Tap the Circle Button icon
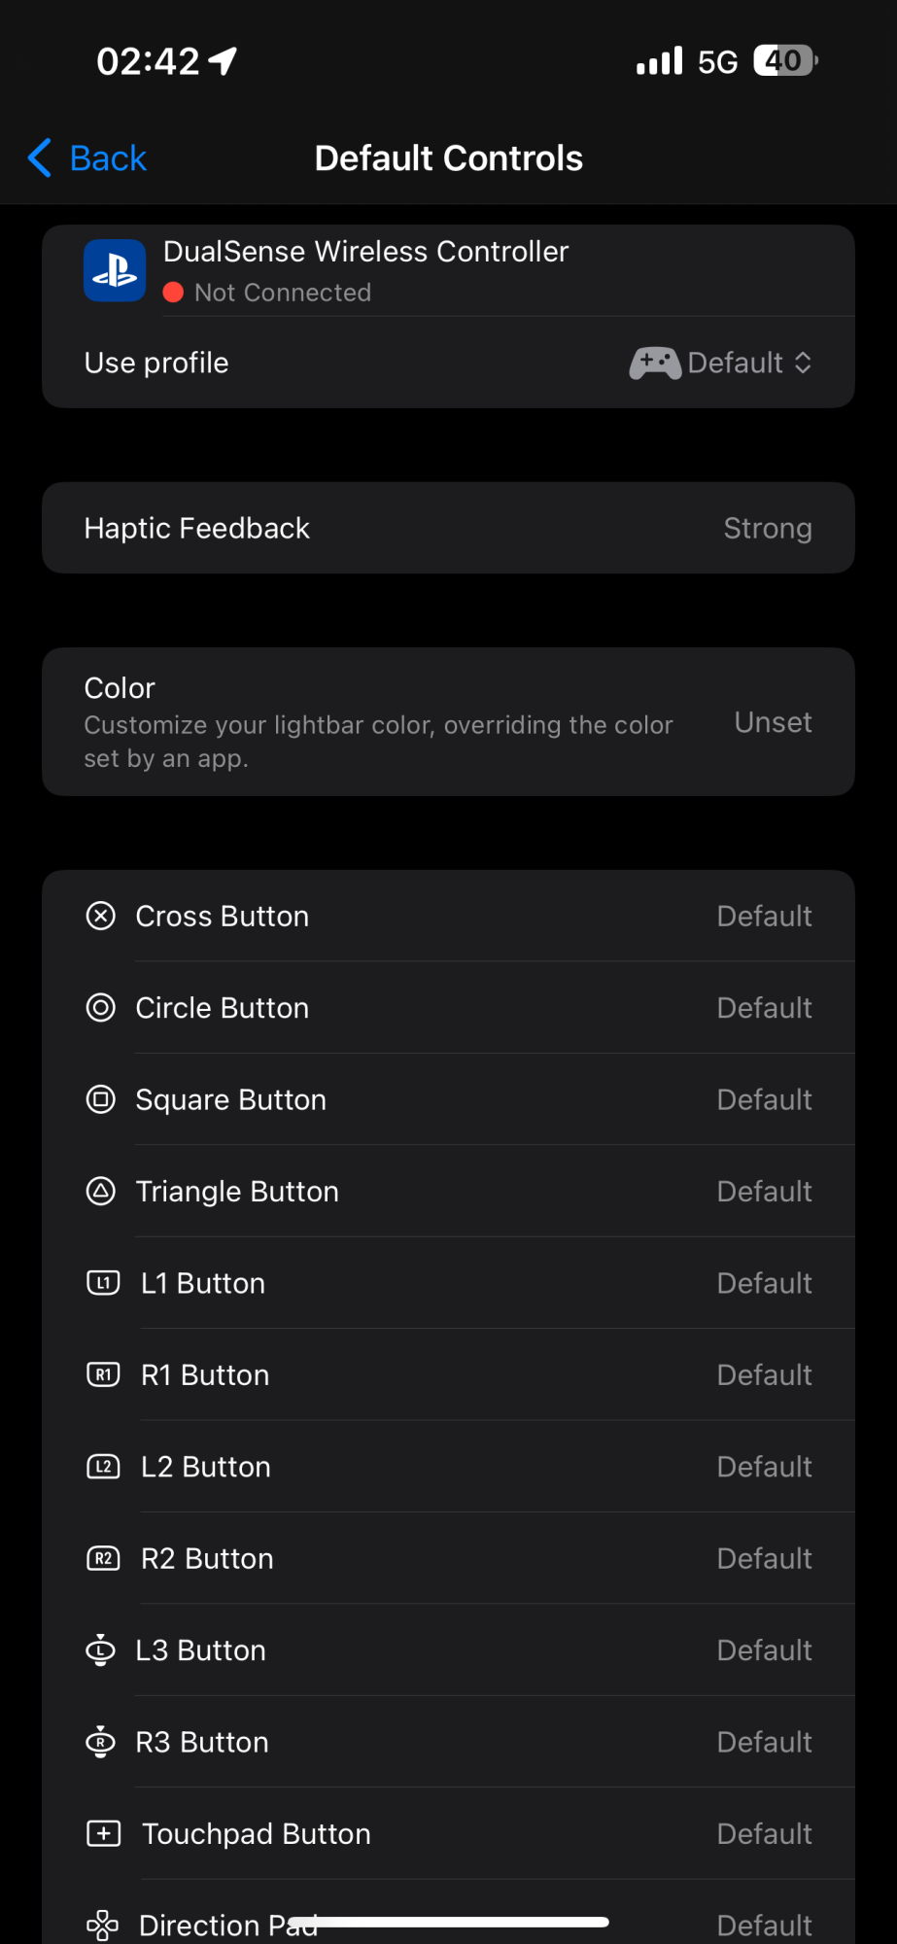 click(101, 1007)
